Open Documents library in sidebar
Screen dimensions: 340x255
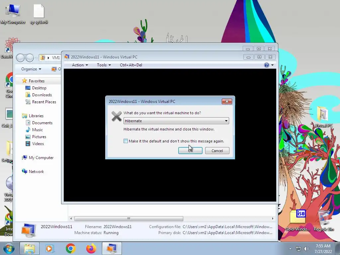point(42,123)
